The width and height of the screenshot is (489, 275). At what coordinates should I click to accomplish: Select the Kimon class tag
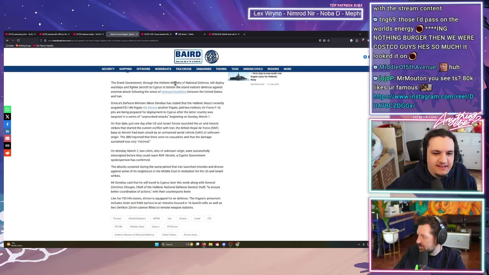point(190,235)
